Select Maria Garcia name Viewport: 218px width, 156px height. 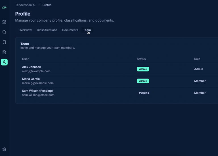(31, 79)
